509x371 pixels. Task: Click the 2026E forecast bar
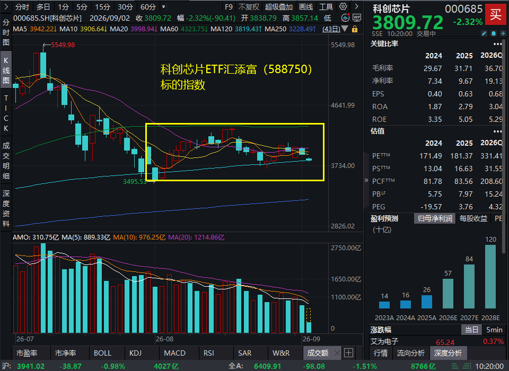pyautogui.click(x=448, y=294)
